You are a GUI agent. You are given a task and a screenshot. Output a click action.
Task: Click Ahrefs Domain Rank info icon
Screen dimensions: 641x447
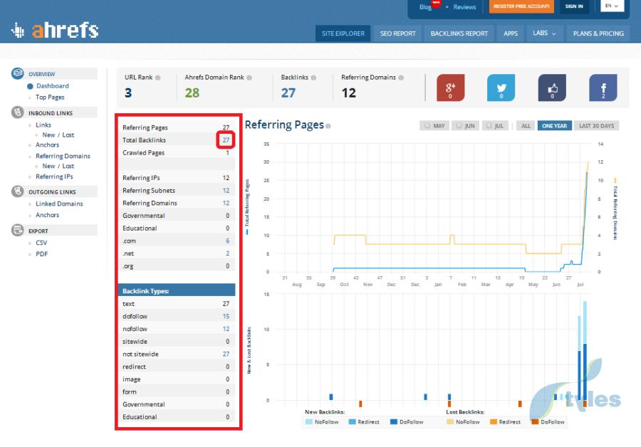249,78
